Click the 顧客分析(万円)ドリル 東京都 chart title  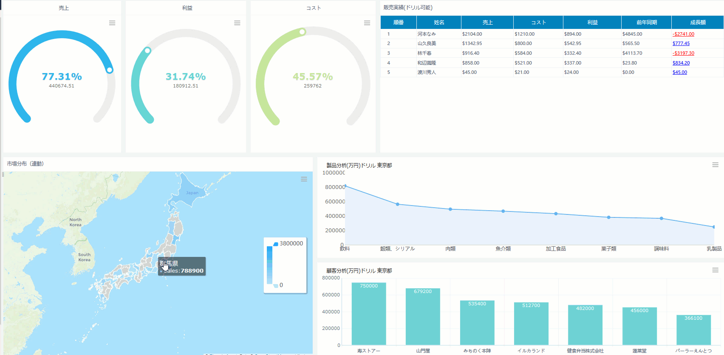[359, 270]
